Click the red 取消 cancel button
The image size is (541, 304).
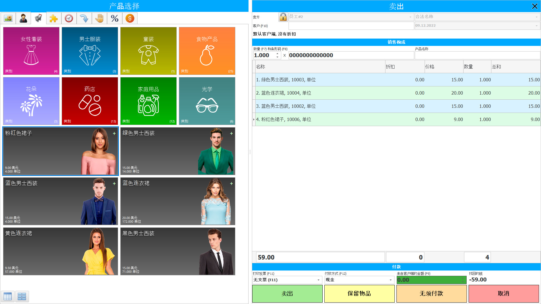504,294
